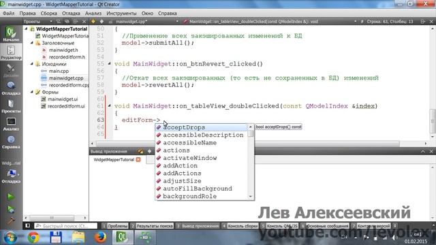Click the editor horizontal scrollbar
Viewport: 436px width, 245px height.
247,144
